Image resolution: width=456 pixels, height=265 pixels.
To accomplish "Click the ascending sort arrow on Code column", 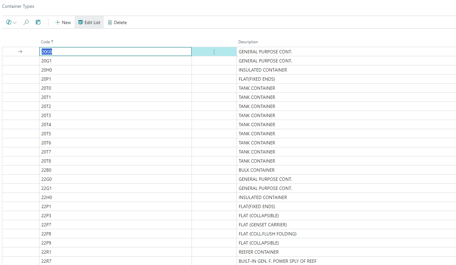I will [x=52, y=42].
